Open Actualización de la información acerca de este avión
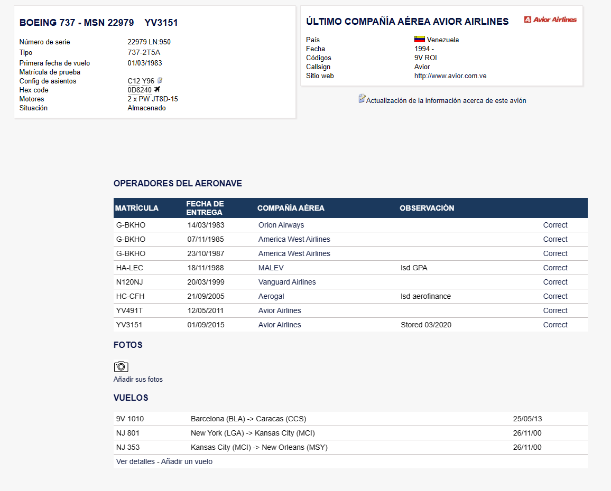The height and width of the screenshot is (491, 611). (x=446, y=100)
